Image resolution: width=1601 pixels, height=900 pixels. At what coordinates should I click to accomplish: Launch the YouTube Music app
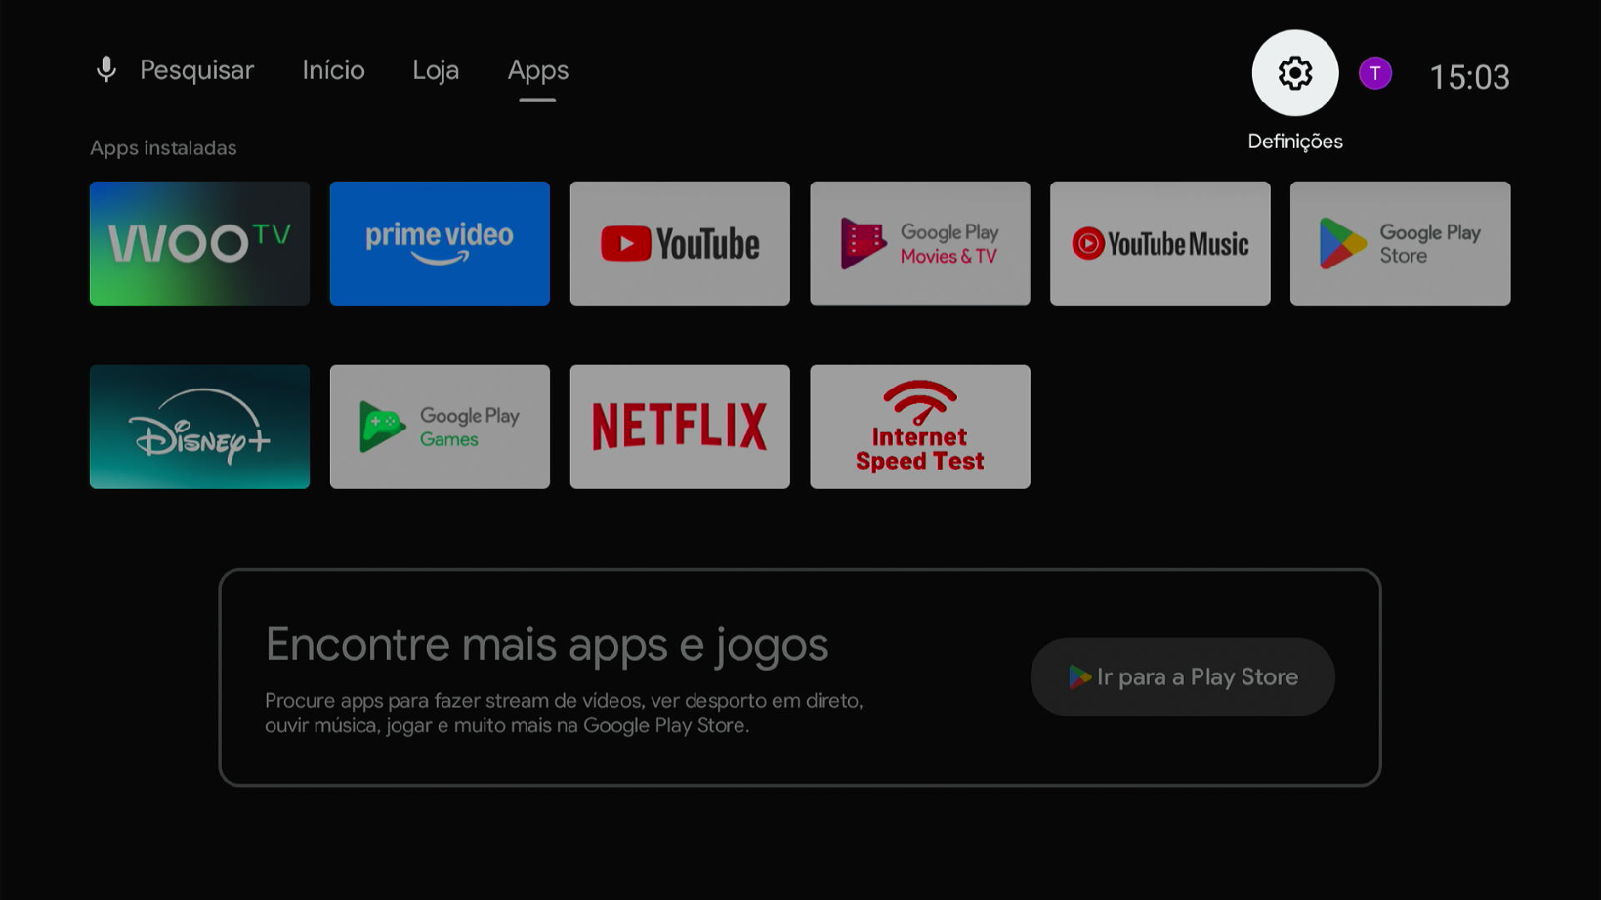(1160, 243)
